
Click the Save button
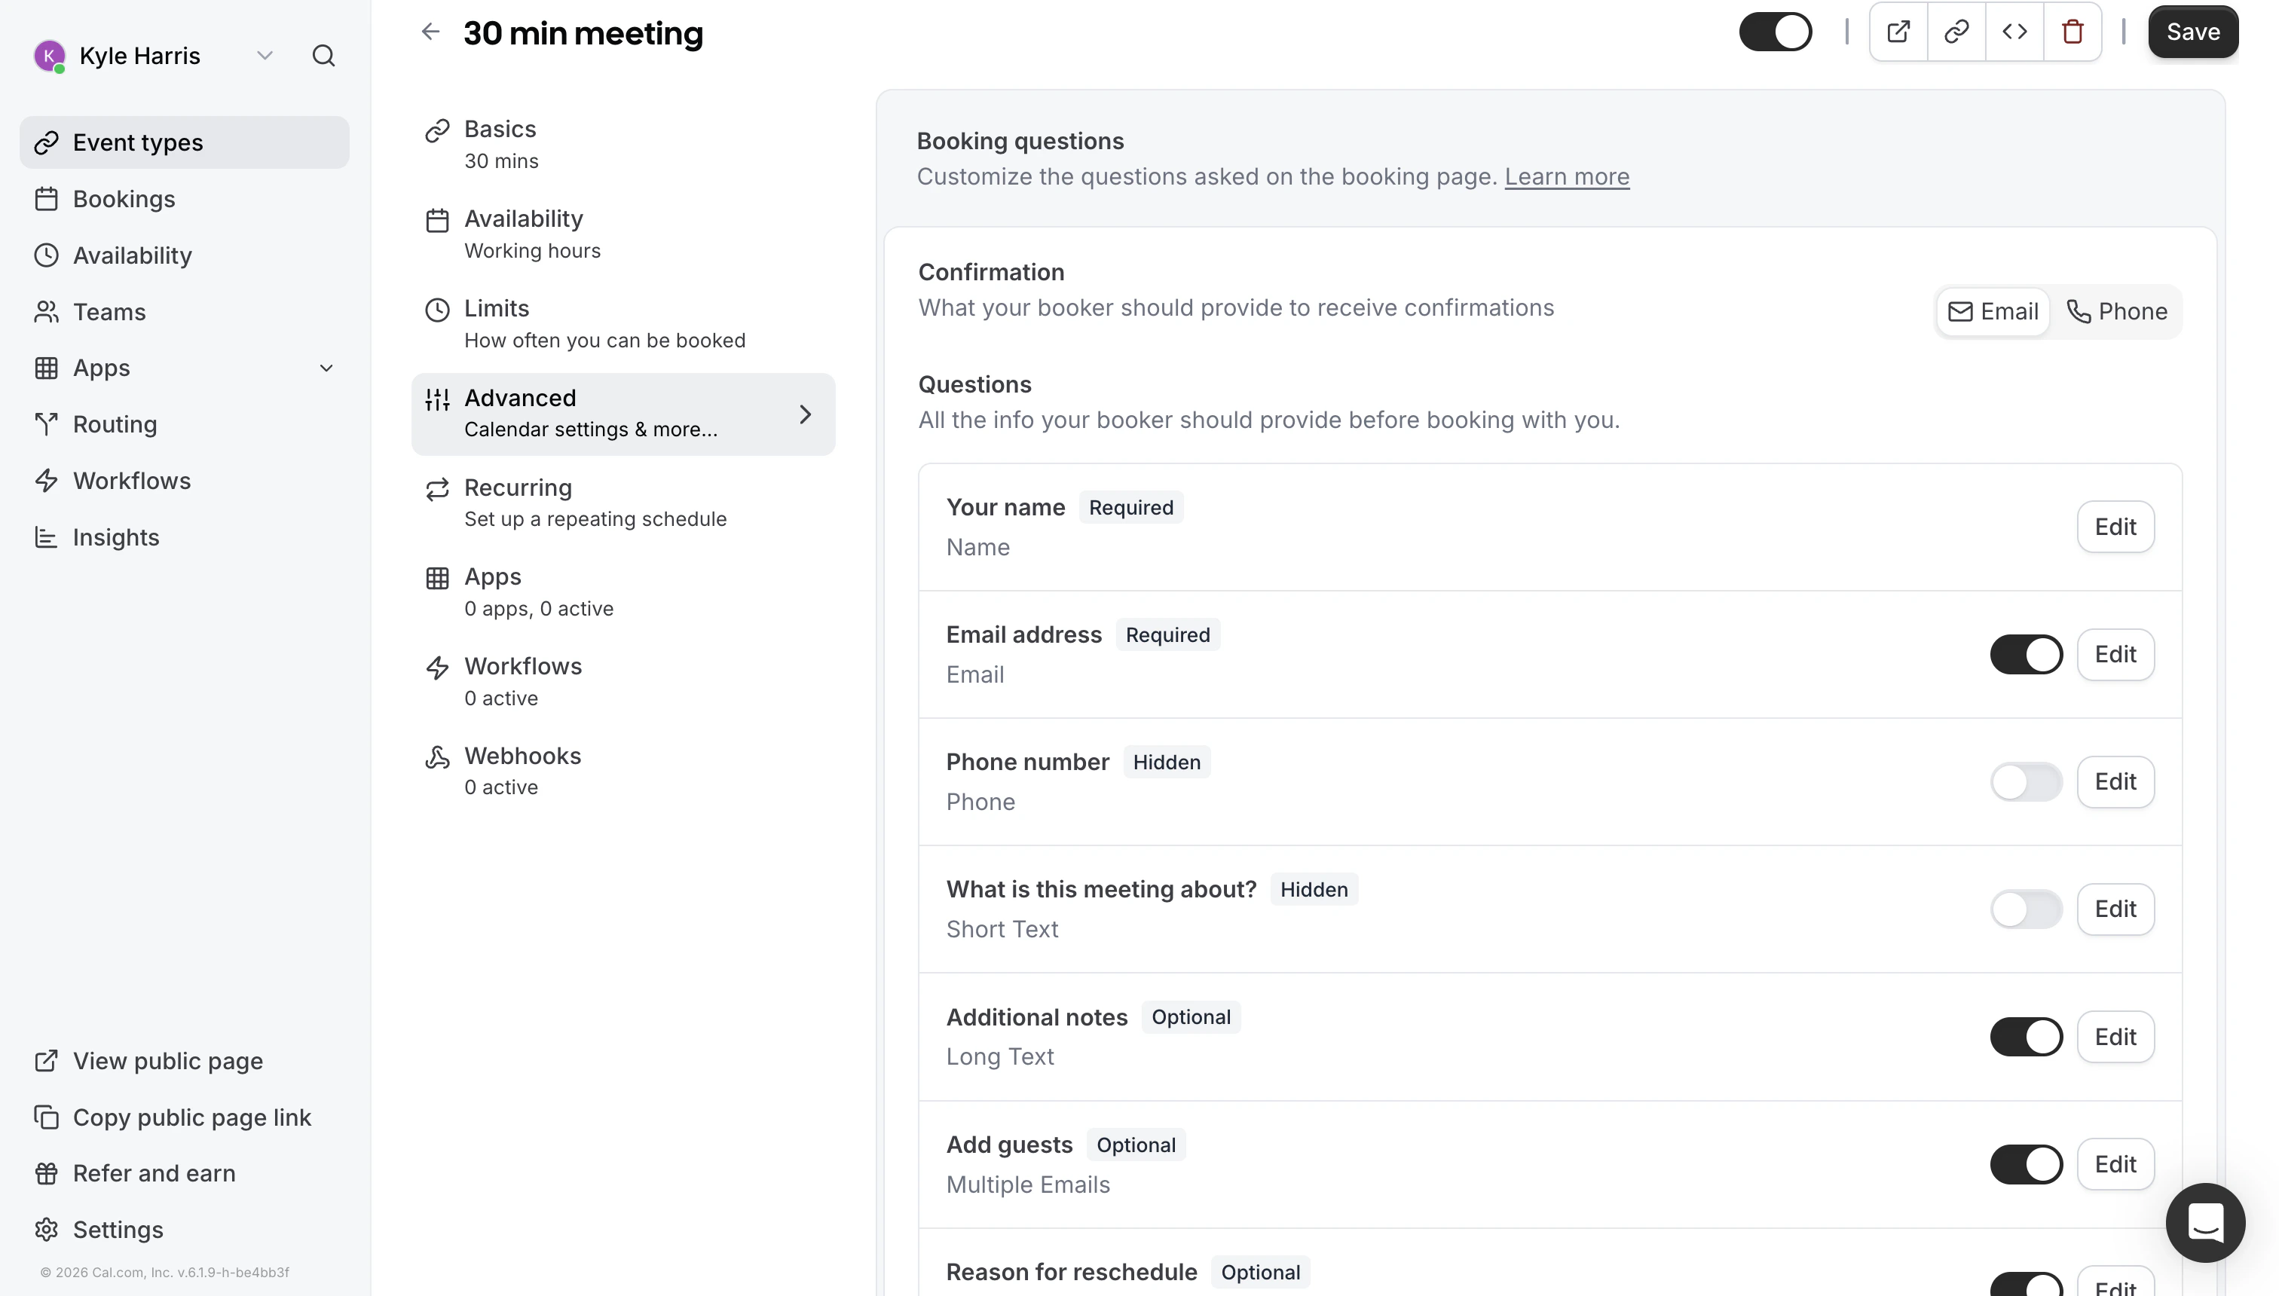pos(2194,31)
